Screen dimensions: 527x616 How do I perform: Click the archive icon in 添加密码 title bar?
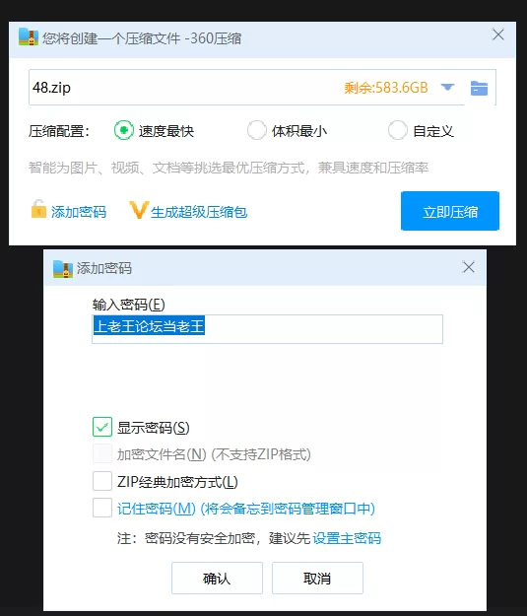pyautogui.click(x=63, y=269)
